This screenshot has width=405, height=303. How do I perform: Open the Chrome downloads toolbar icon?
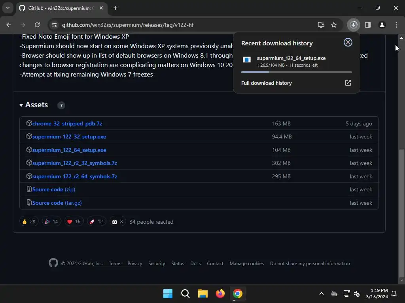tap(354, 25)
